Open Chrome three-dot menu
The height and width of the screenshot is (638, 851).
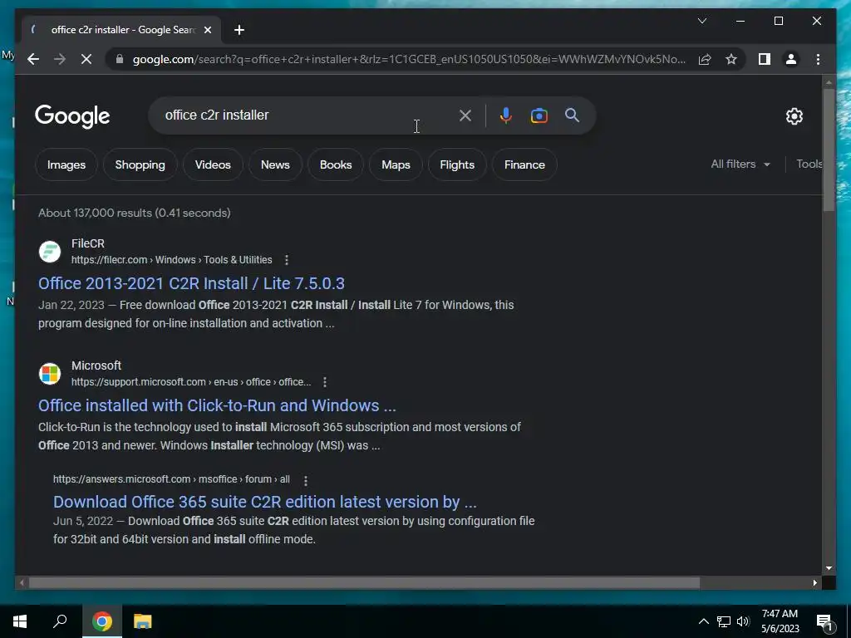[x=818, y=59]
